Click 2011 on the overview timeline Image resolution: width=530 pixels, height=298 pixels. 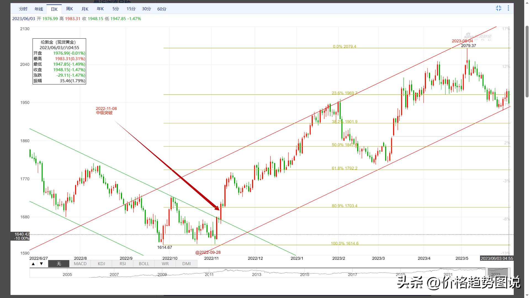coord(209,275)
